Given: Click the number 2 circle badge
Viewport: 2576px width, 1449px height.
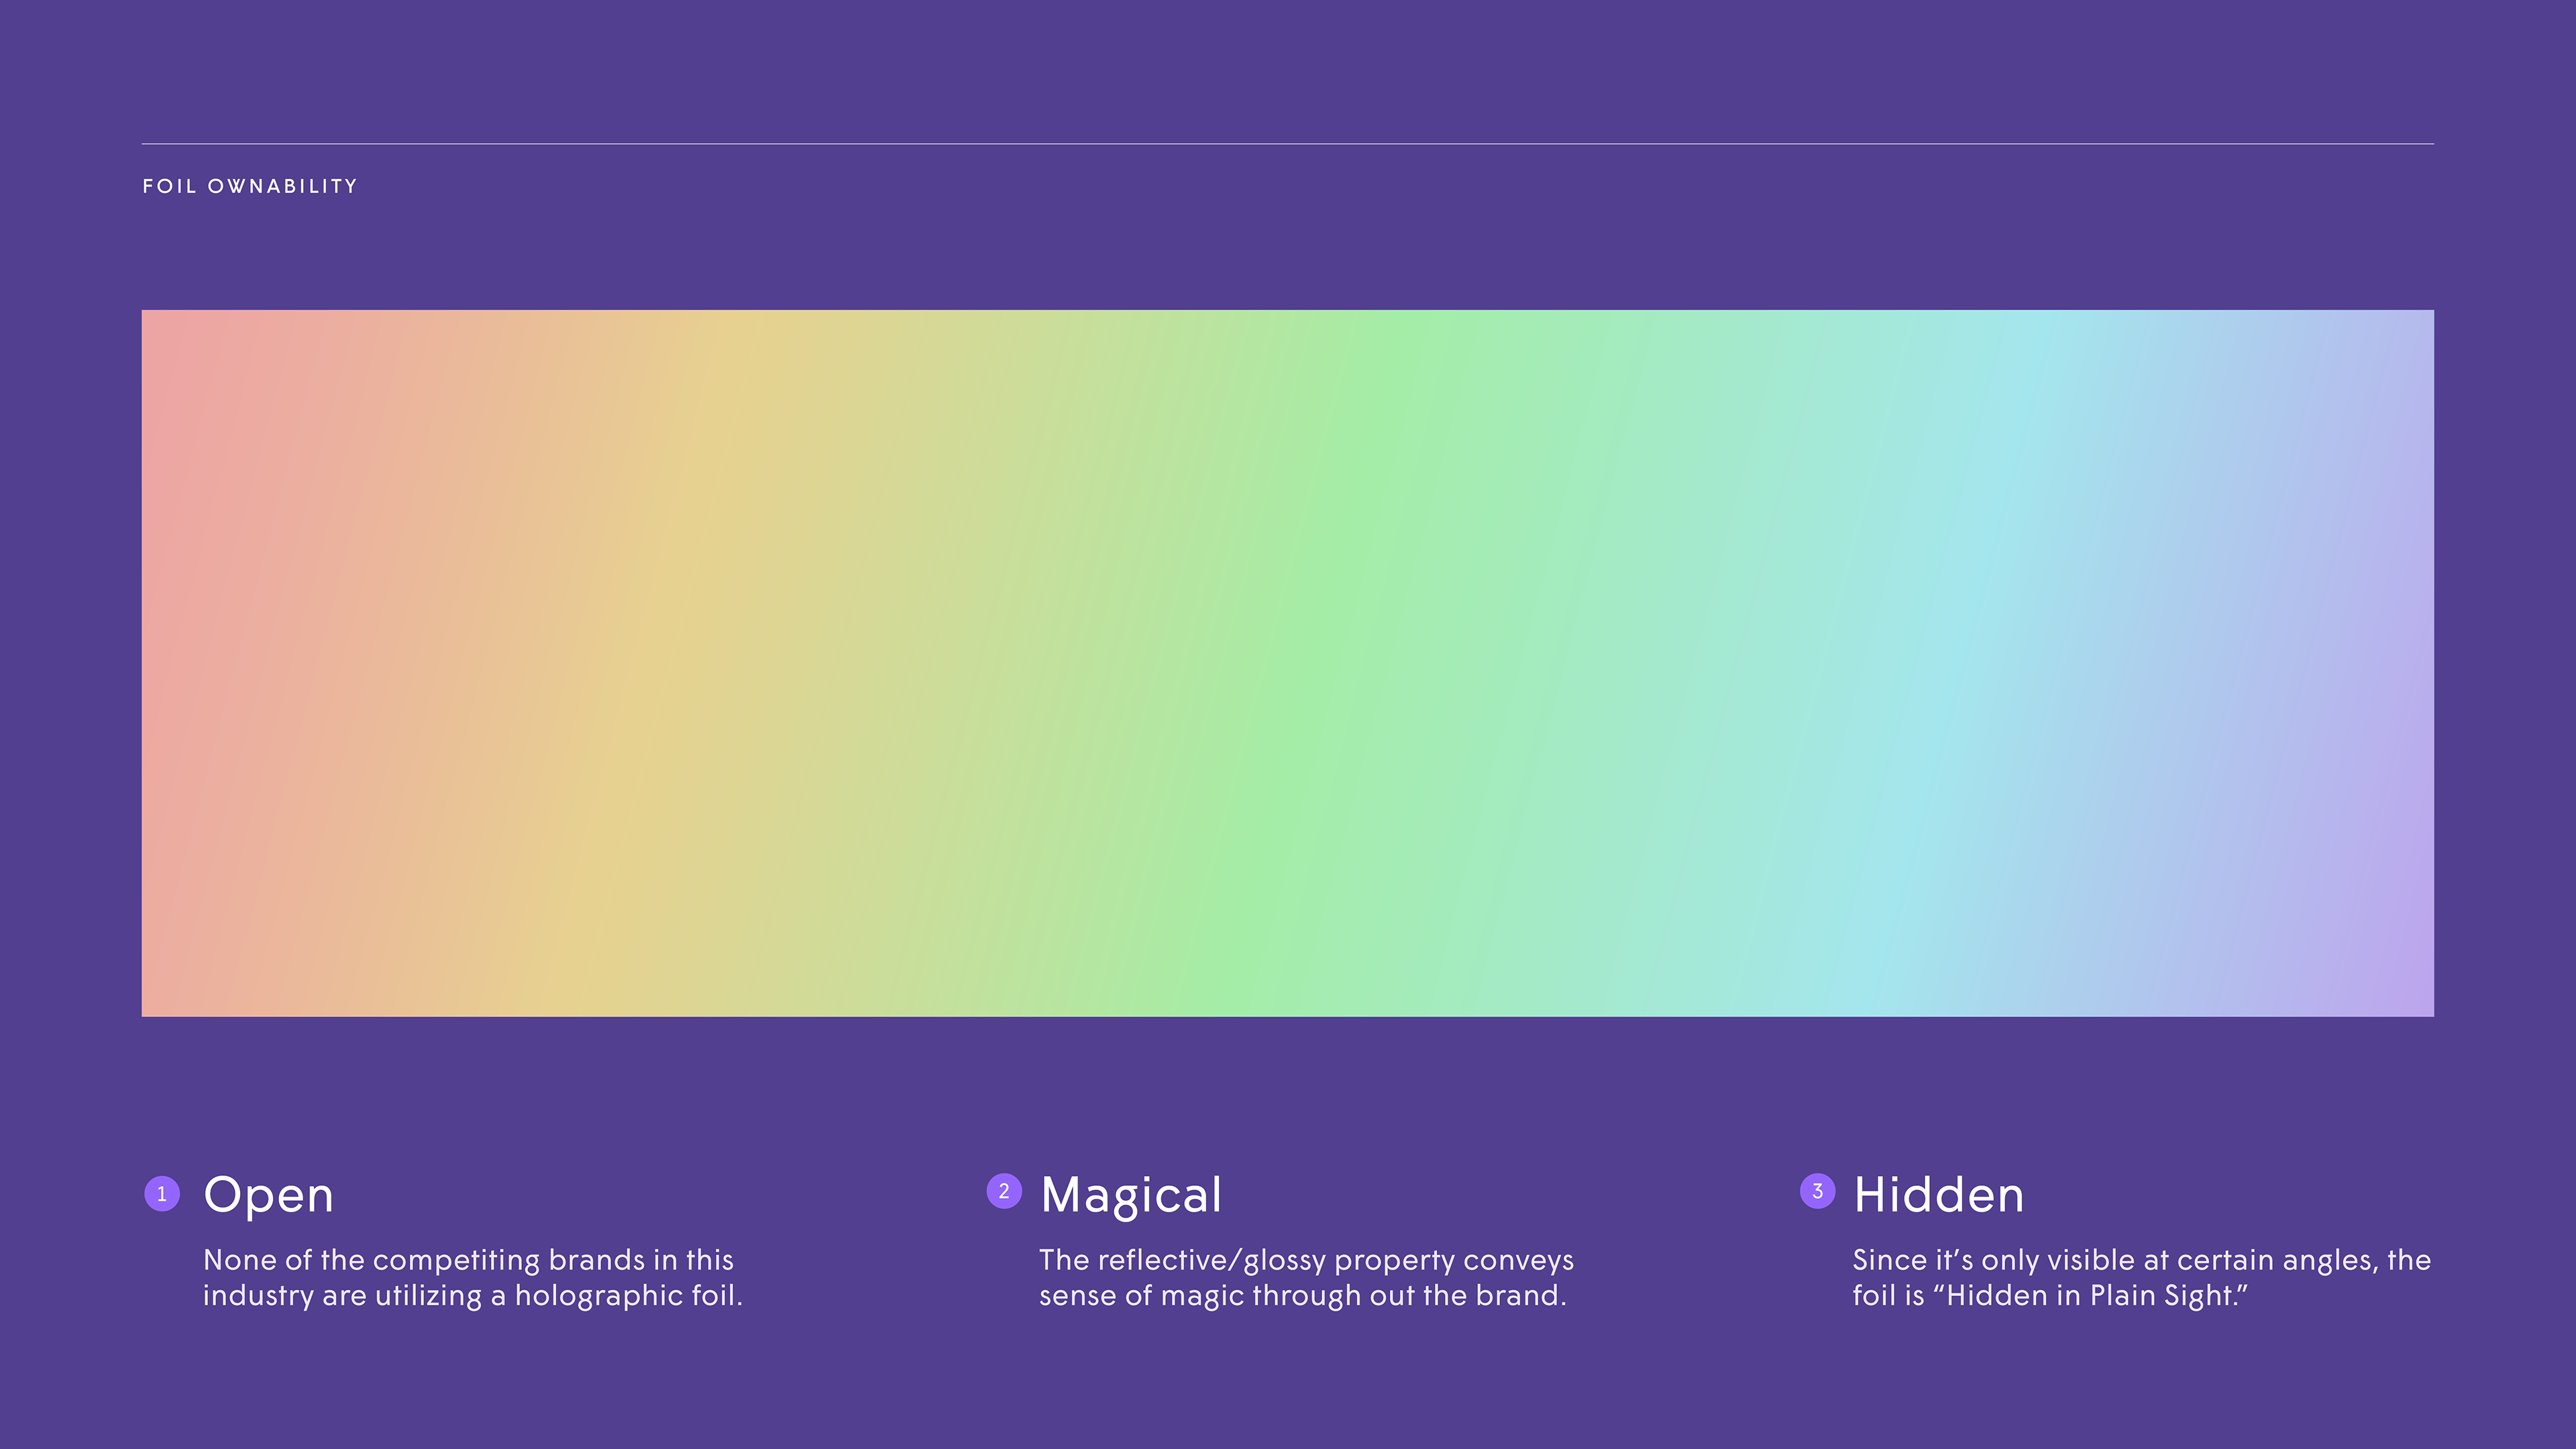Looking at the screenshot, I should [x=1004, y=1191].
